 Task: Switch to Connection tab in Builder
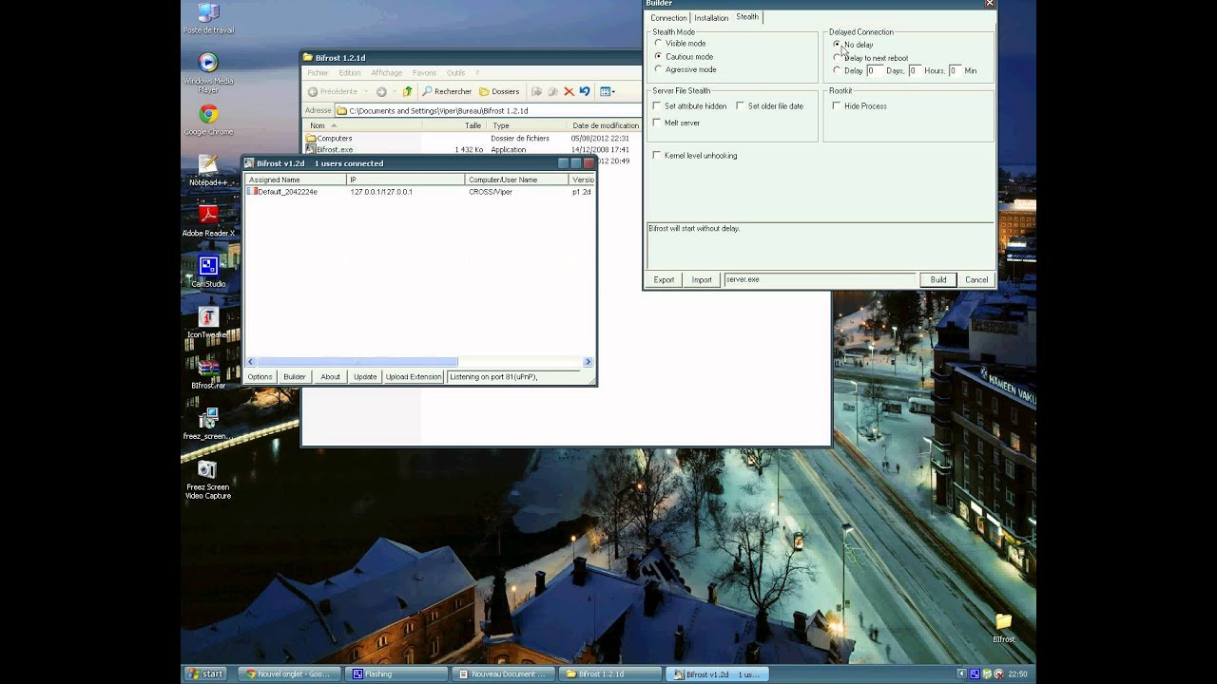tap(668, 18)
